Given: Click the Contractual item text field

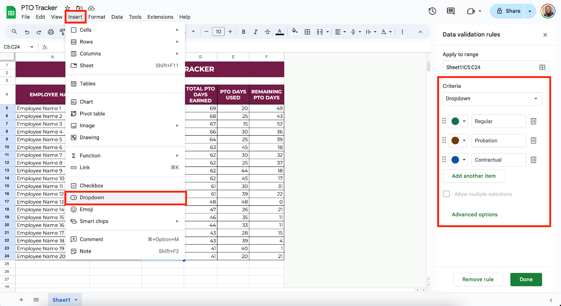Looking at the screenshot, I should 498,160.
